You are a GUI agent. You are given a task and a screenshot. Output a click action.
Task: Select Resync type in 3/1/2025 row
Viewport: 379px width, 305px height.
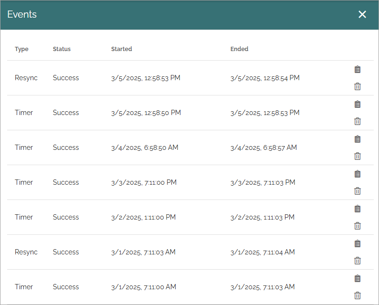[x=26, y=252]
